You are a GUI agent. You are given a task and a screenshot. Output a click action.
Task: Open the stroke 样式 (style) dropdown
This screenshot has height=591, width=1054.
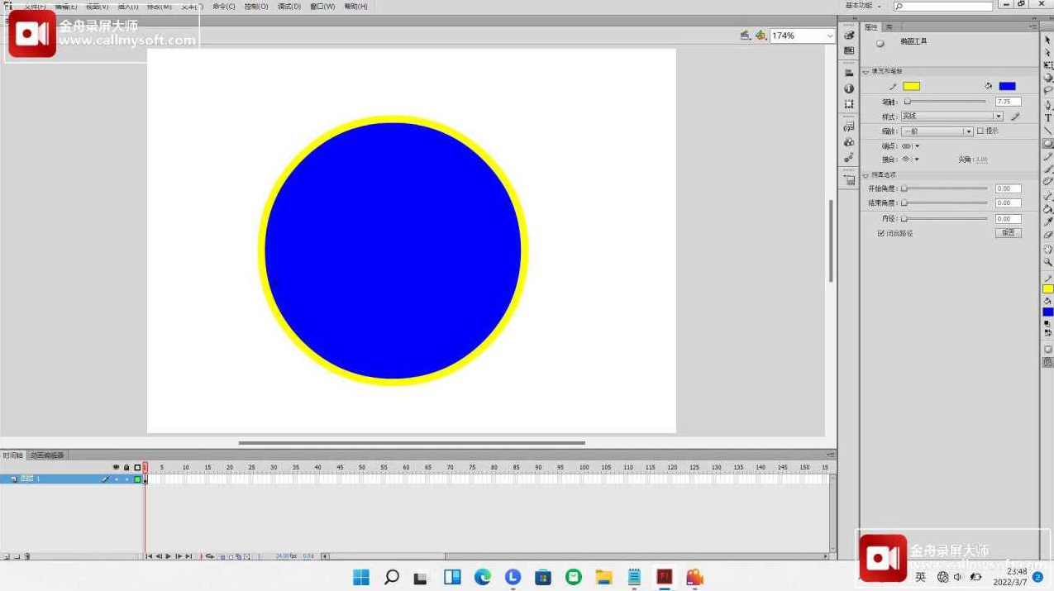point(998,117)
